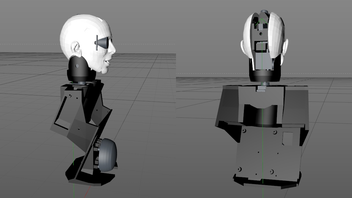Click the cylinder cap on top of rear-view head
This screenshot has height=198, width=352.
[x=264, y=12]
